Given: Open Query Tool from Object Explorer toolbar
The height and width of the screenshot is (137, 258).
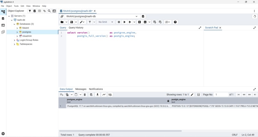Looking at the screenshot, I should [35, 11].
